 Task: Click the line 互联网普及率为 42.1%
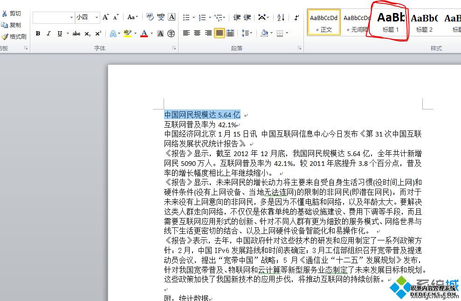coord(200,124)
